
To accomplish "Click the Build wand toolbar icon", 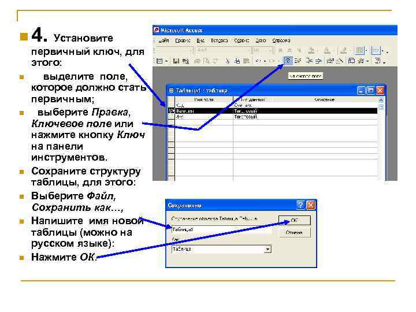I will coord(340,61).
